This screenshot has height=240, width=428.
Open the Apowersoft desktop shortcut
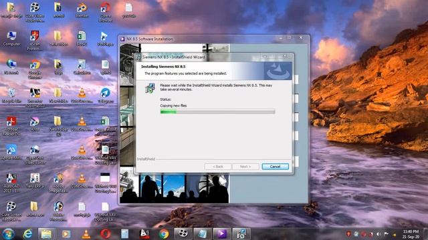pyautogui.click(x=11, y=153)
